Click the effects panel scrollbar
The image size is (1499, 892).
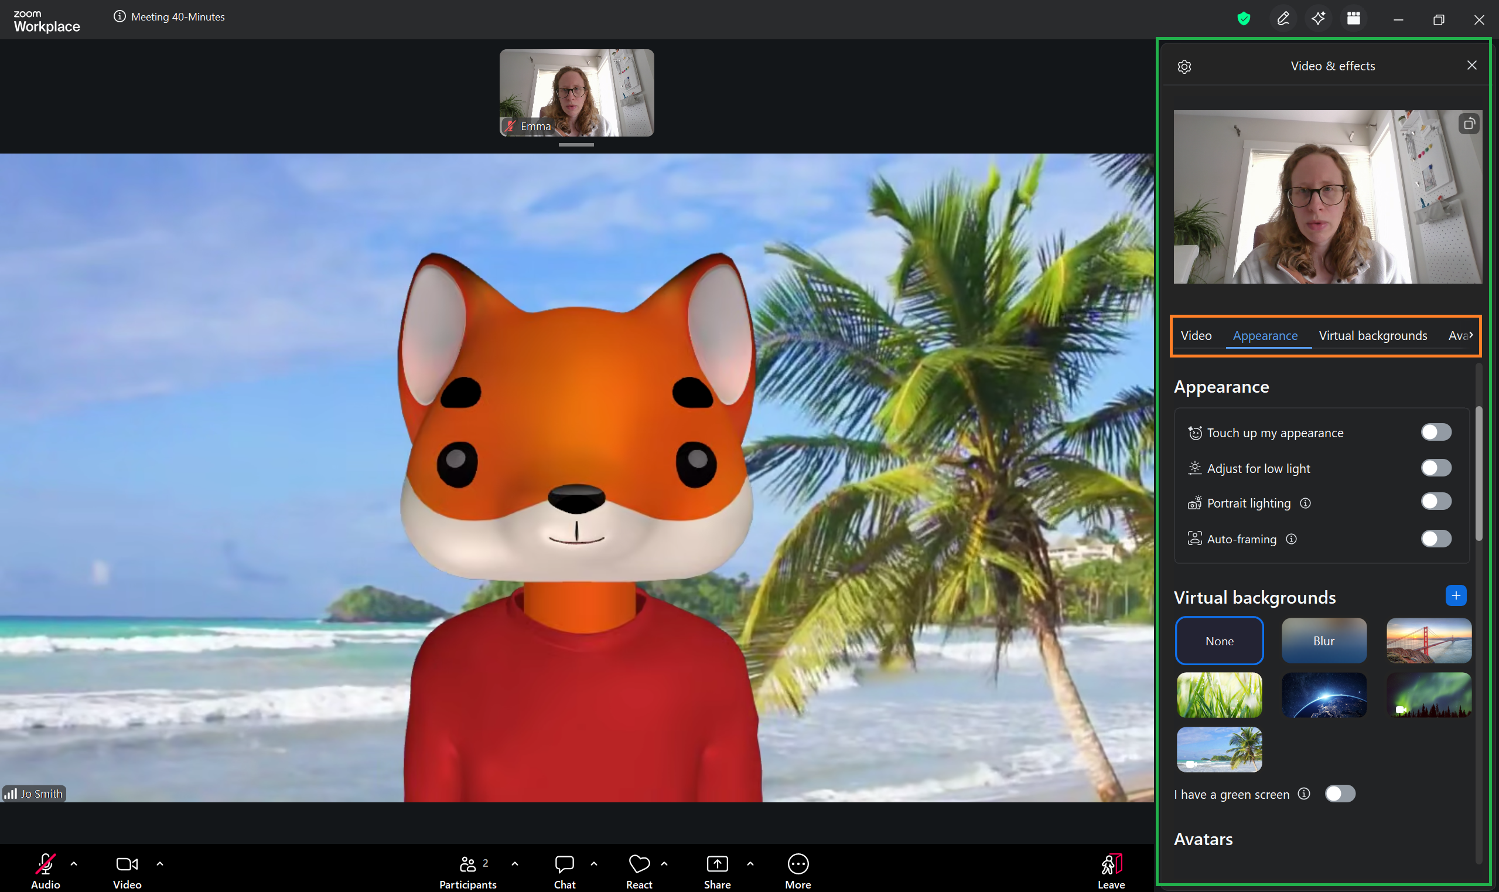pyautogui.click(x=1478, y=474)
